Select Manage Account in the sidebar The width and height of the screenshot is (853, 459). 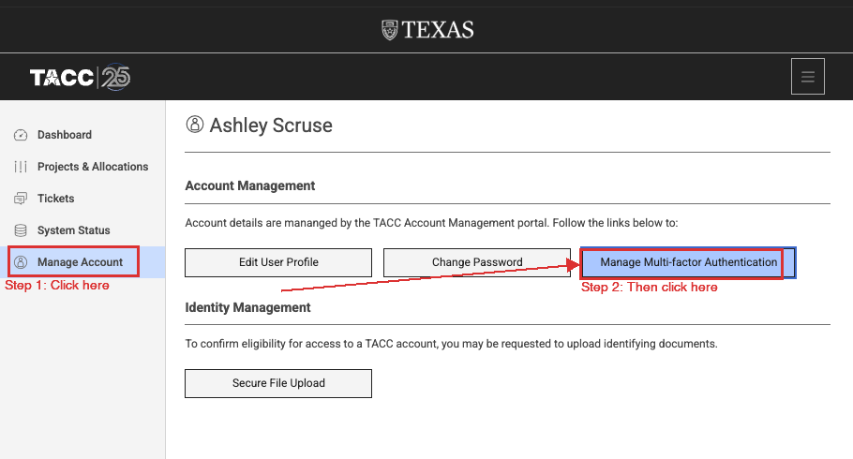(82, 262)
